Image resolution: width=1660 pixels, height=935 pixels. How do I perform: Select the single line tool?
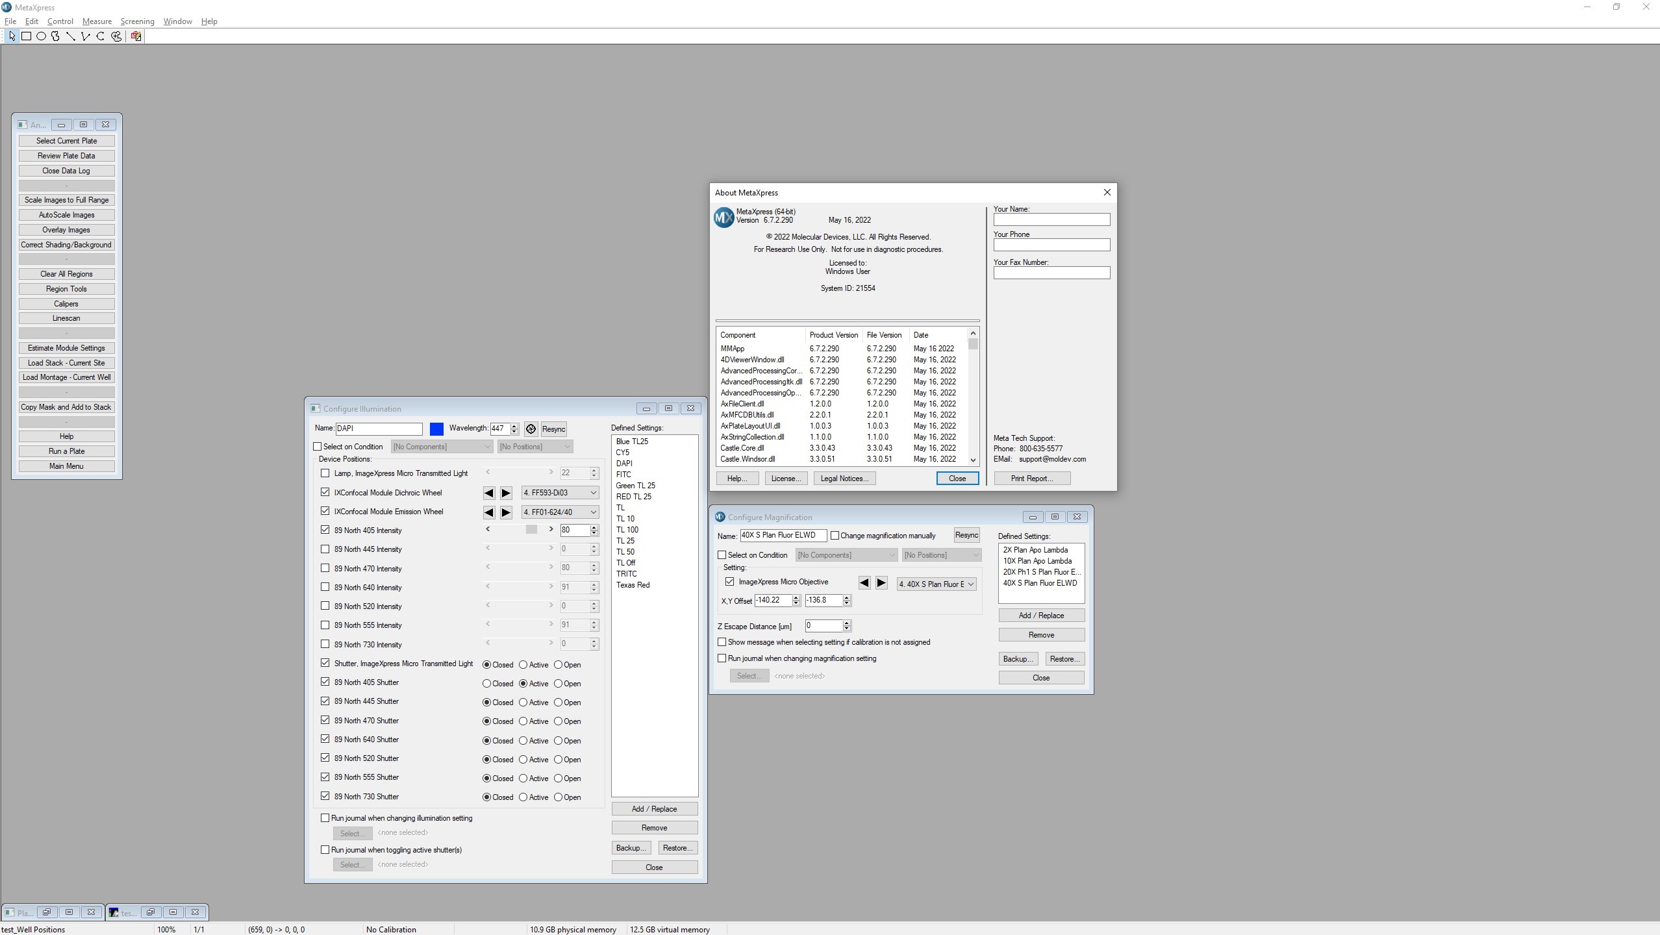click(x=71, y=36)
